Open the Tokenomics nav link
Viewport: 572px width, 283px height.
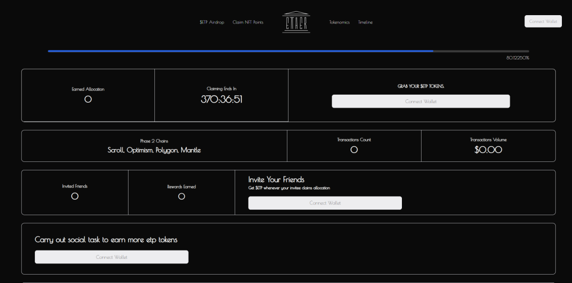(x=339, y=22)
